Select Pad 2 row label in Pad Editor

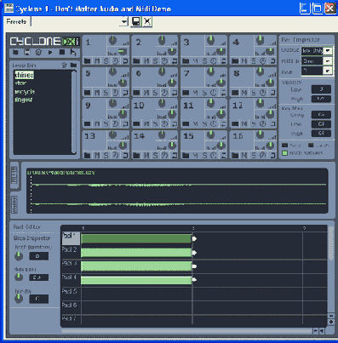[x=70, y=250]
